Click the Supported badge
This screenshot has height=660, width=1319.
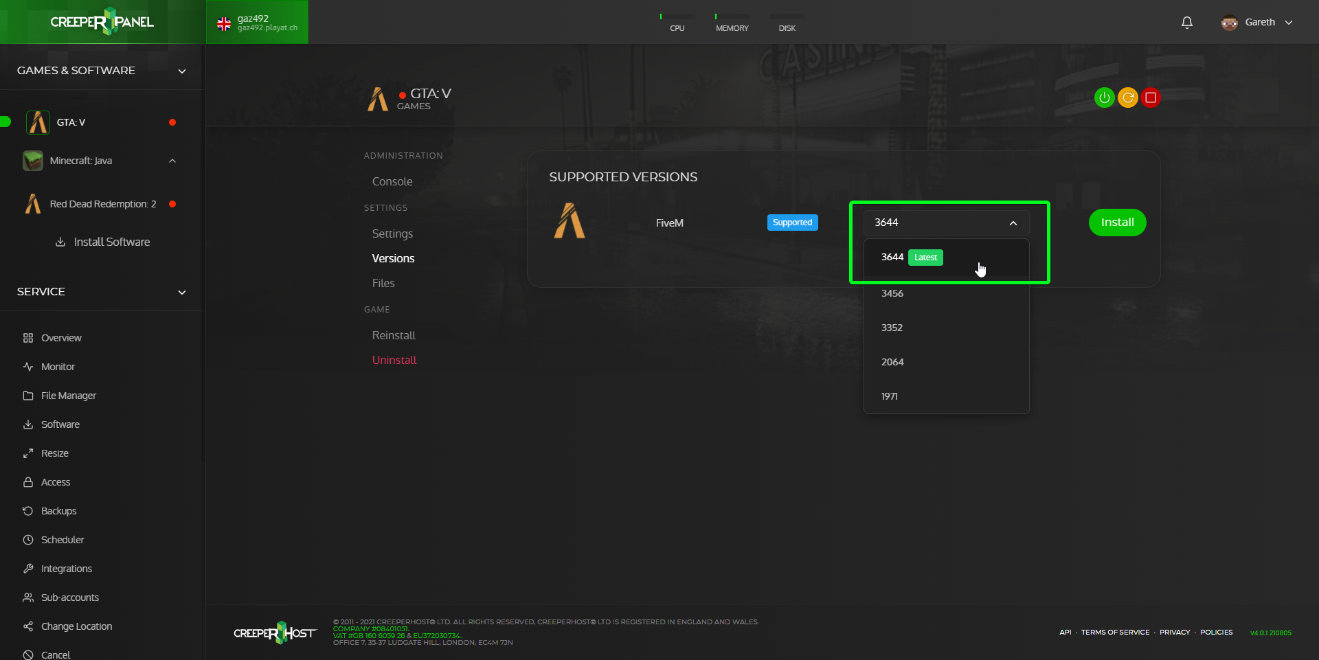[x=792, y=223]
